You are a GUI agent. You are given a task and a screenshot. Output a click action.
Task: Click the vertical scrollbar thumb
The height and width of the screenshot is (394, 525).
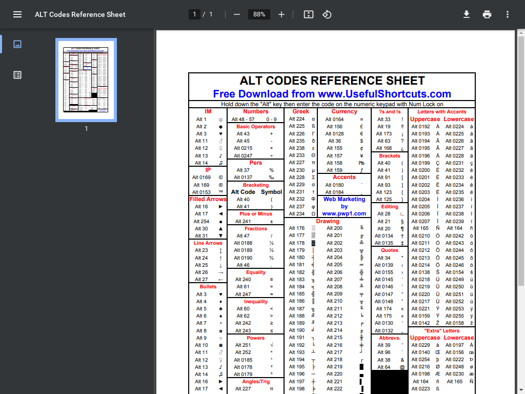point(521,161)
